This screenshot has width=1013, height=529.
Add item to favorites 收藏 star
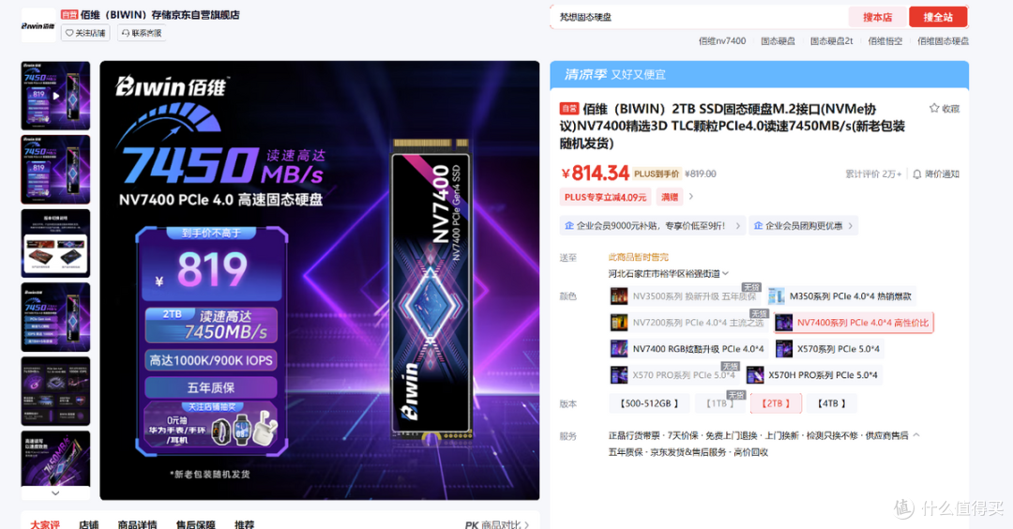(x=944, y=109)
